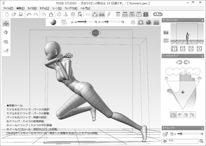
Task: Undo the last action
Action: 29,14
